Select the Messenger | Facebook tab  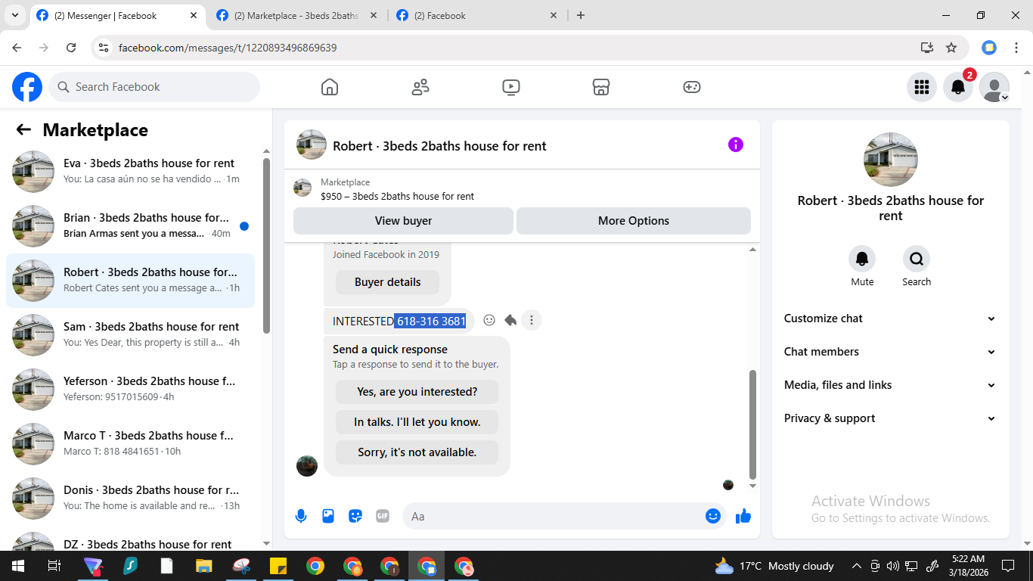click(x=118, y=15)
